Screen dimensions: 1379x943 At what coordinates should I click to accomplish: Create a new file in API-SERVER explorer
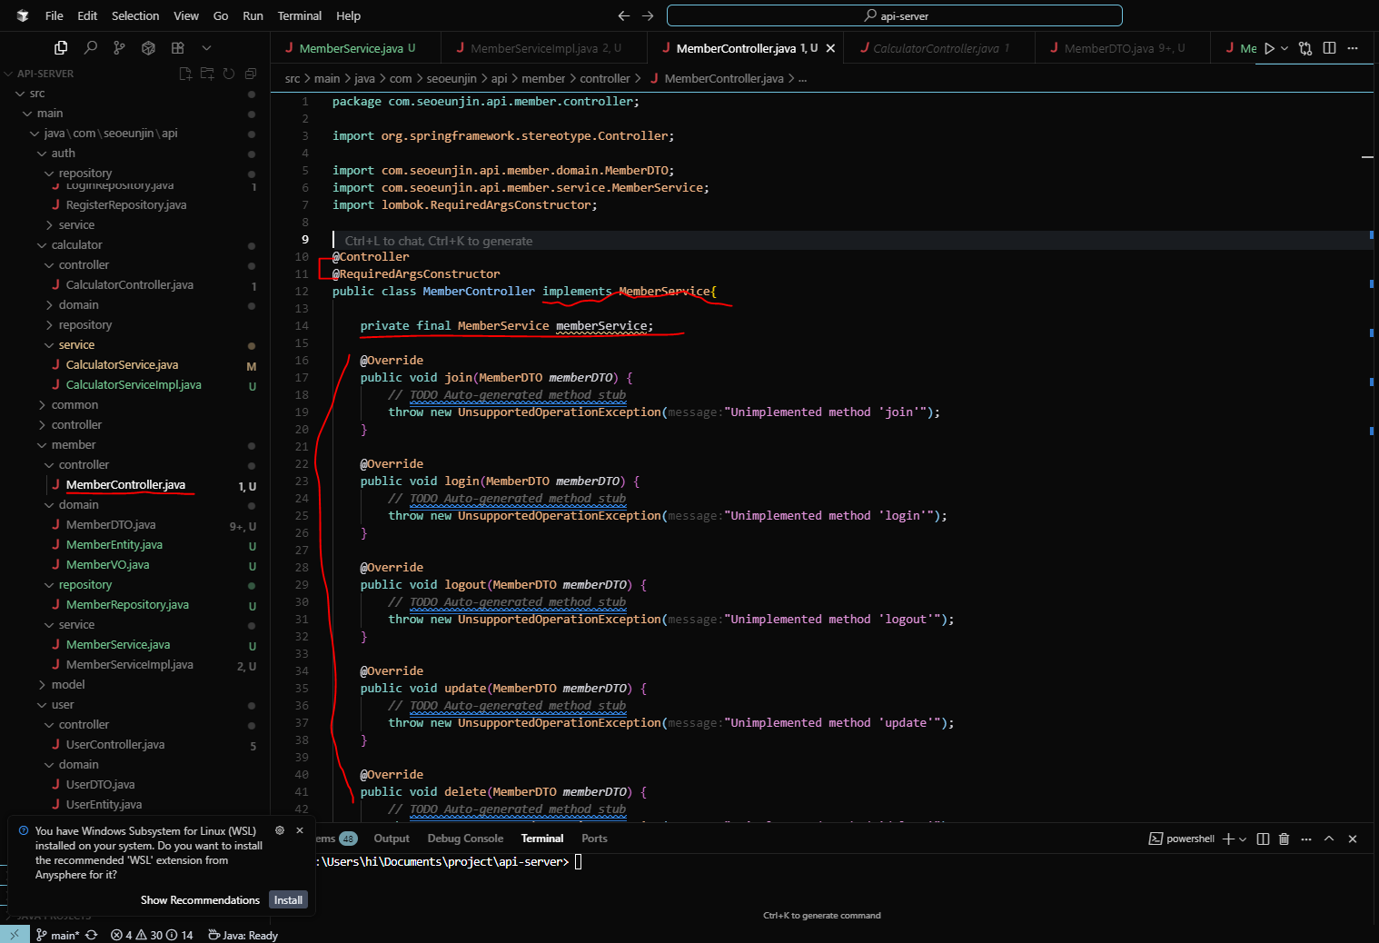(x=185, y=74)
